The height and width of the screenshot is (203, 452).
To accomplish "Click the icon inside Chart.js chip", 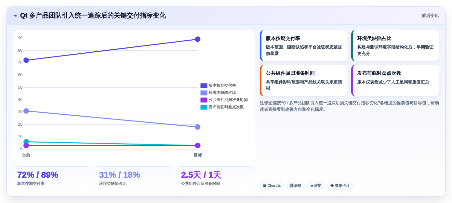I will point(265,186).
